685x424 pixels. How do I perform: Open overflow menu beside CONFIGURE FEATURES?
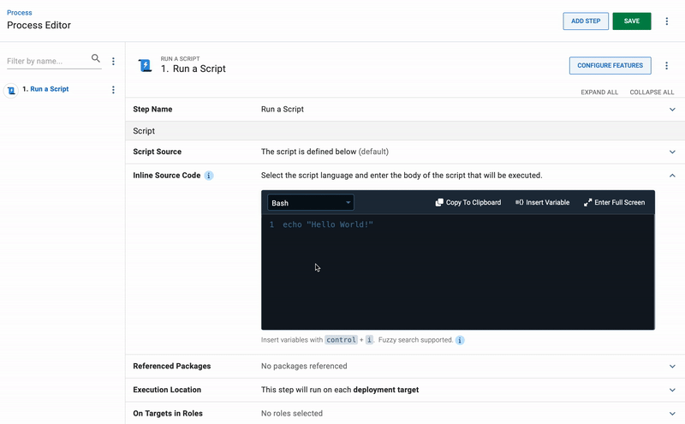666,66
